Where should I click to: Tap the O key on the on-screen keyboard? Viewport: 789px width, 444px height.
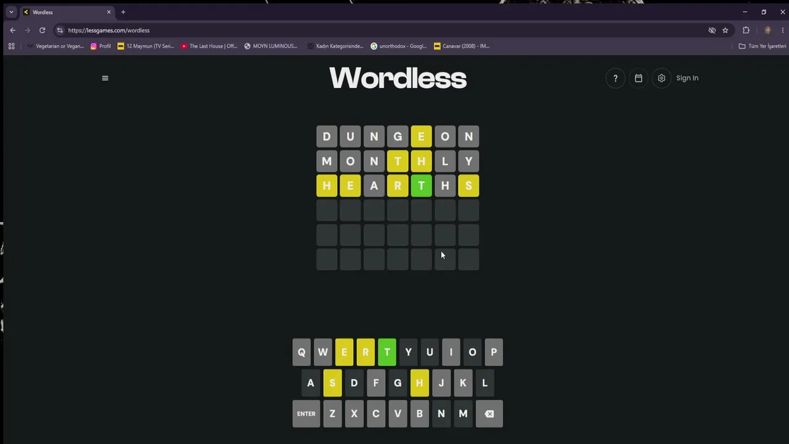tap(472, 352)
